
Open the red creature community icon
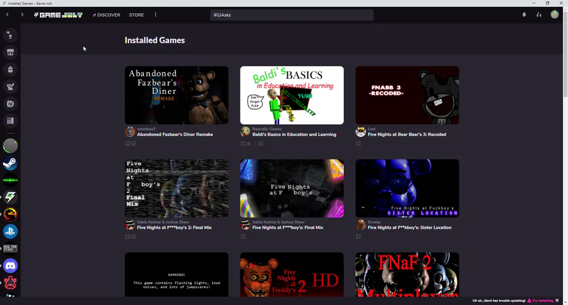coord(10,283)
